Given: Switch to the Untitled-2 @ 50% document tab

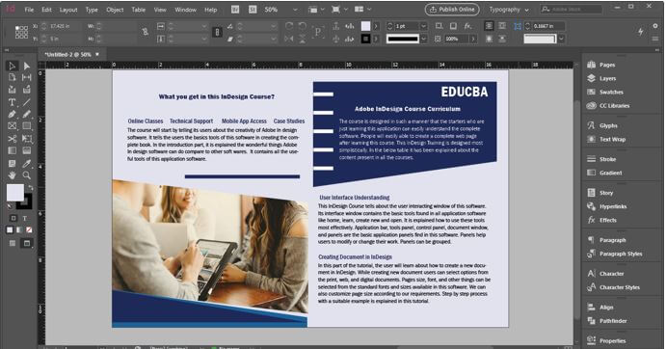Looking at the screenshot, I should [68, 54].
